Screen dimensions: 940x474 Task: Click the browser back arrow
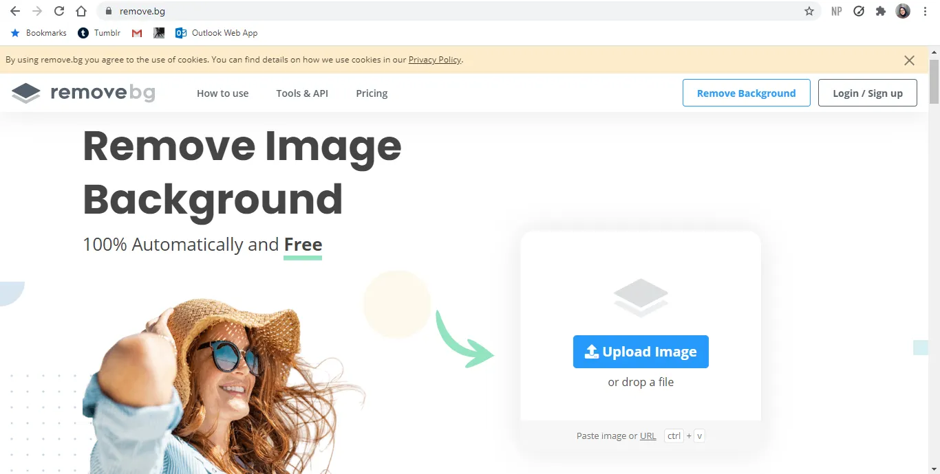tap(15, 11)
